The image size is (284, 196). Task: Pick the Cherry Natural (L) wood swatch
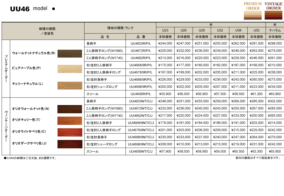click(70, 85)
